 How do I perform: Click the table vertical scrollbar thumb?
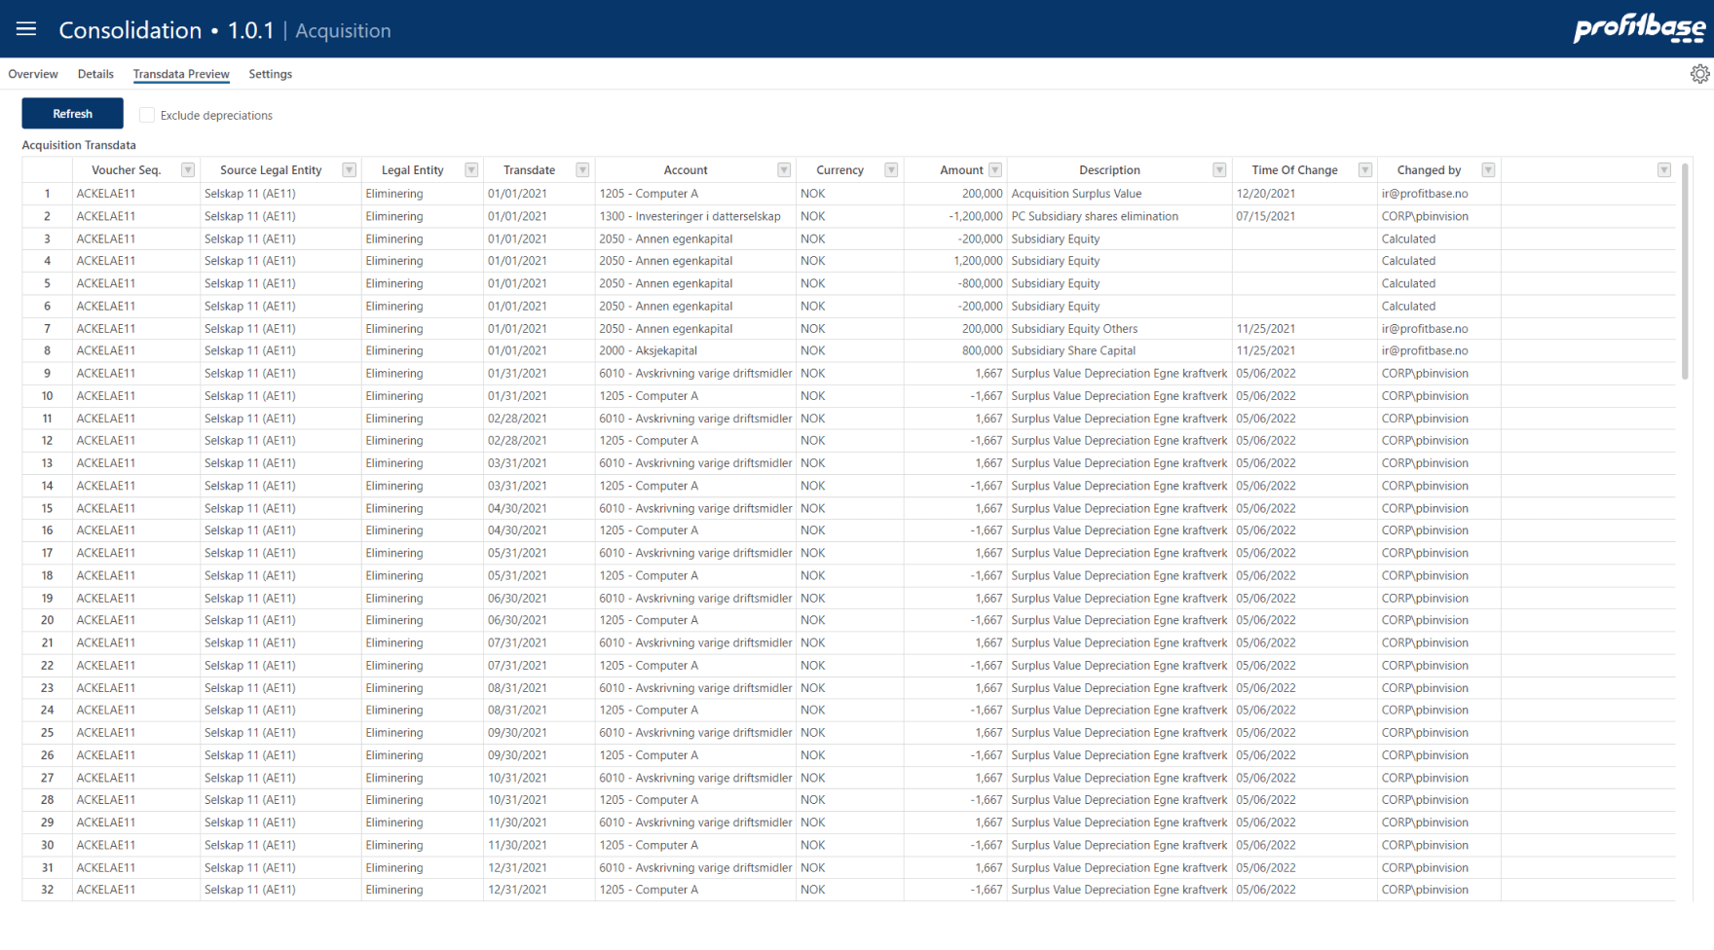coord(1685,272)
